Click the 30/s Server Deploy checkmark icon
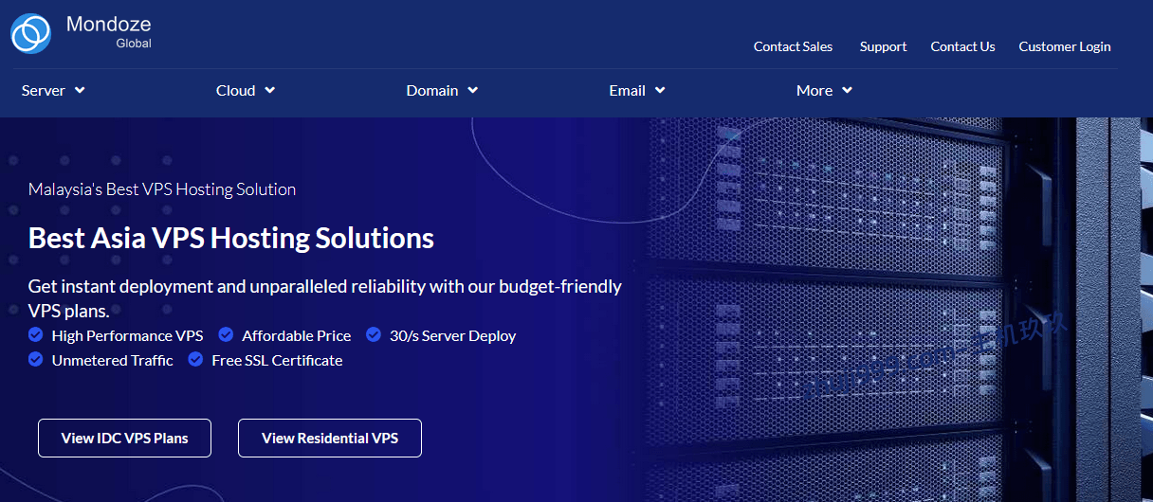The height and width of the screenshot is (502, 1153). pos(374,335)
